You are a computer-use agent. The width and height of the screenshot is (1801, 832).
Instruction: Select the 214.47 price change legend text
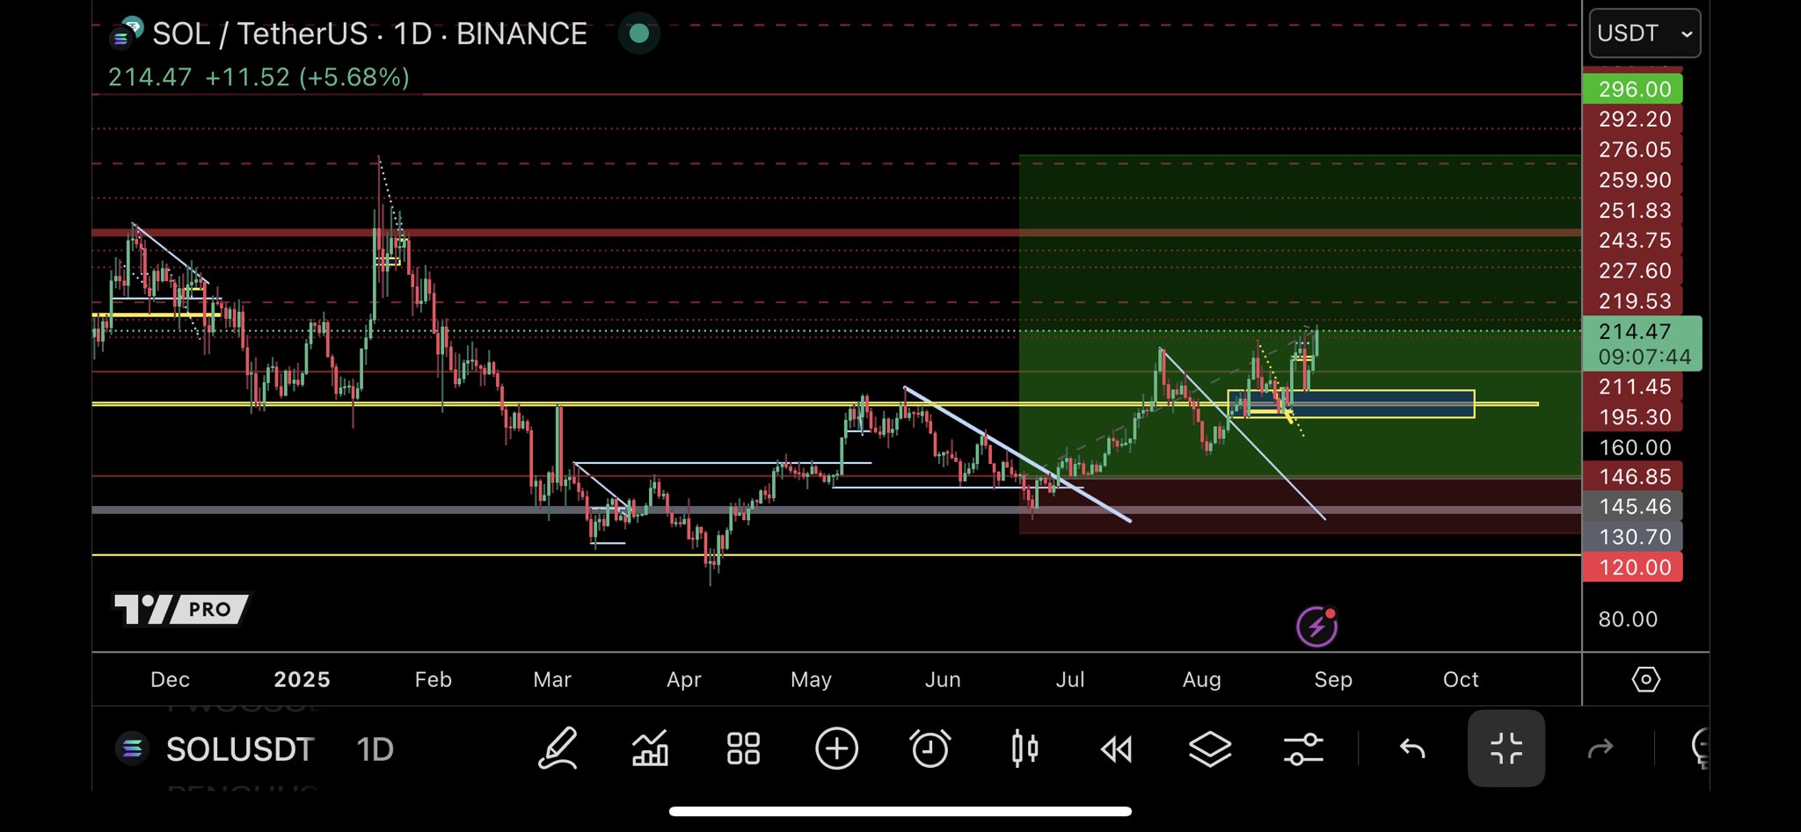(x=259, y=77)
